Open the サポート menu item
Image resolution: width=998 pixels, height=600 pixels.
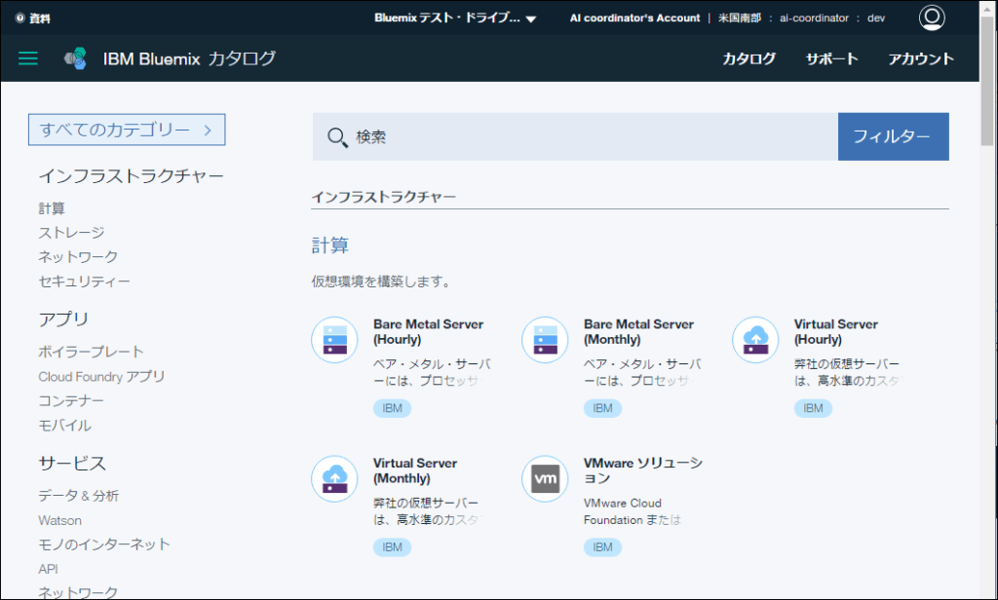pos(832,58)
